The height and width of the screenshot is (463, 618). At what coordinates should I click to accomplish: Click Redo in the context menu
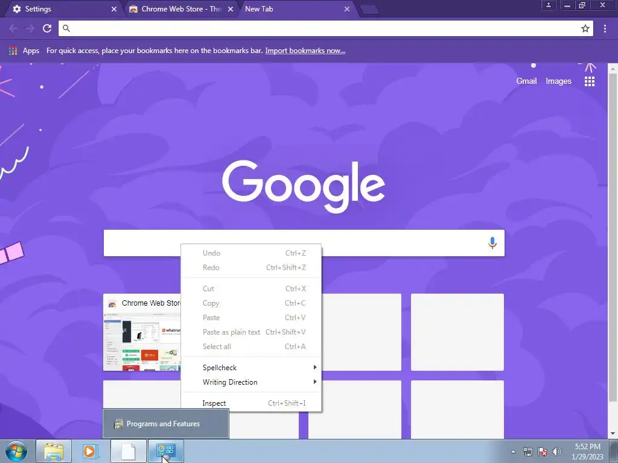pos(251,268)
